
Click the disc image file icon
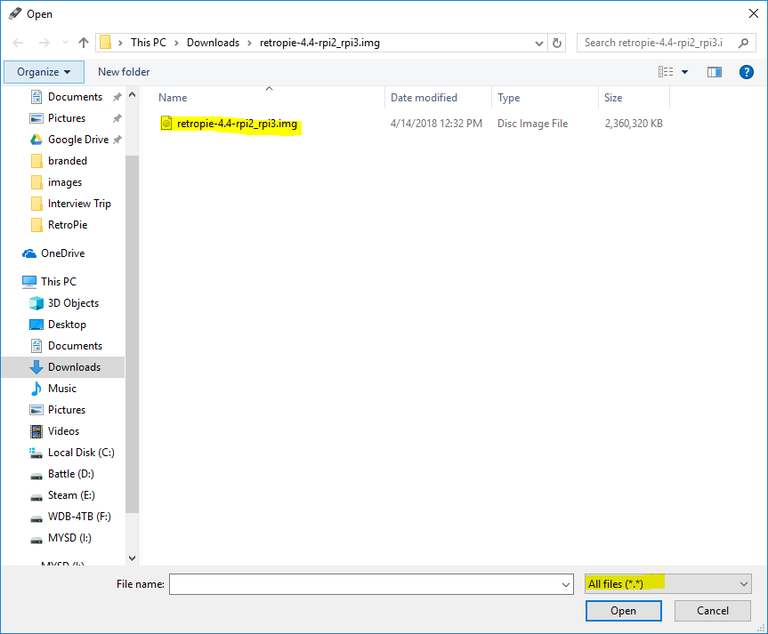(166, 124)
